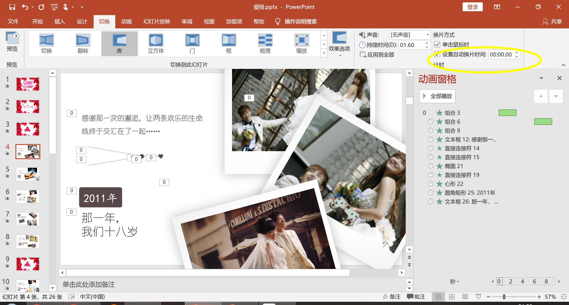569x305 pixels.
Task: Uncheck 设置自动换片时间 checkbox
Action: click(437, 54)
